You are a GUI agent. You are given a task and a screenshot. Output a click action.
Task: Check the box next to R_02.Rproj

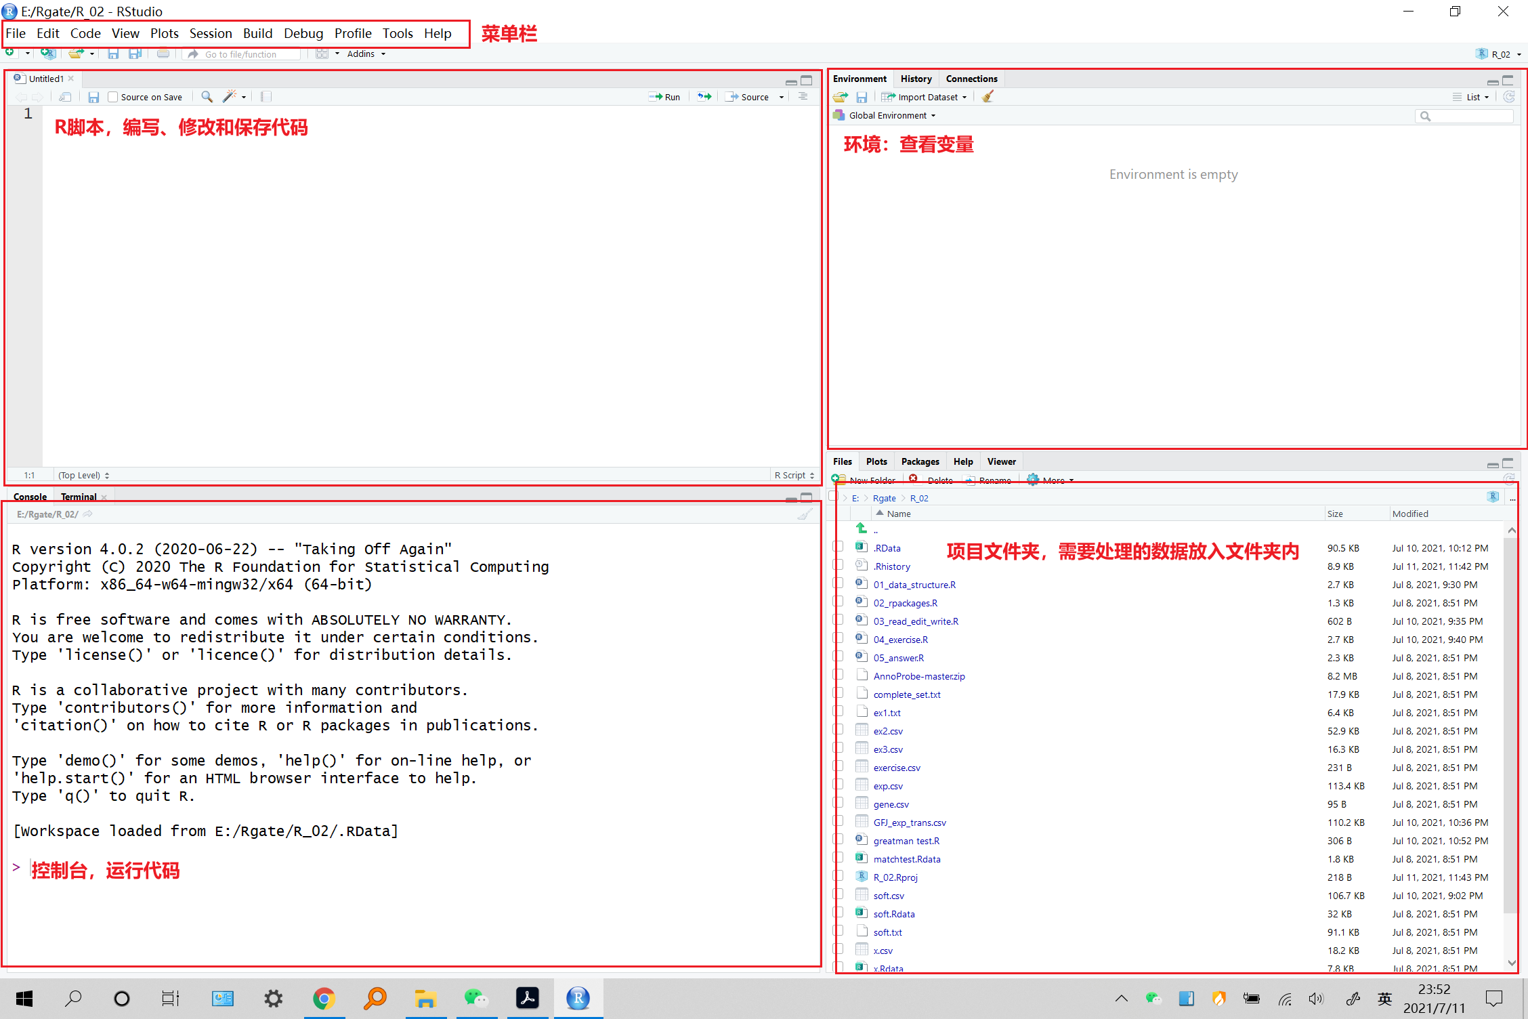point(838,876)
